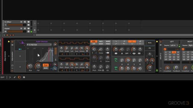Screen dimensions: 193x108
Task: Select Peak detection mode
Action: 46,65
